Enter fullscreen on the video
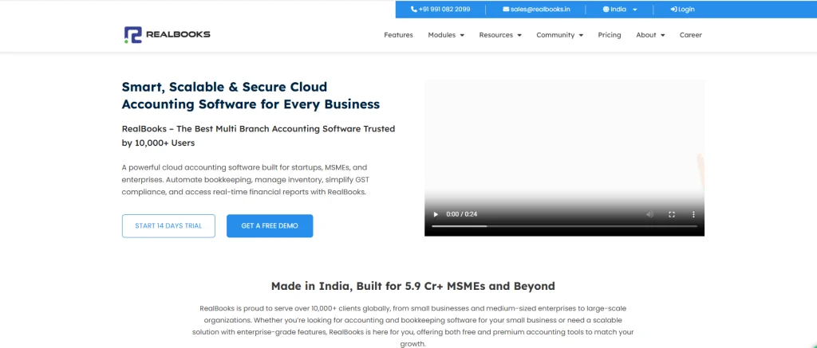Viewport: 817px width, 348px height. (x=672, y=214)
